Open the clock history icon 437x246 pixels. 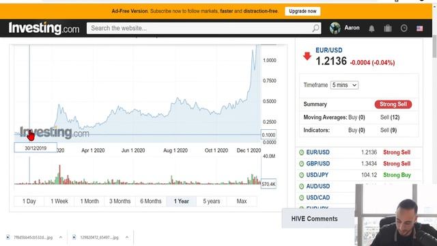pyautogui.click(x=404, y=28)
